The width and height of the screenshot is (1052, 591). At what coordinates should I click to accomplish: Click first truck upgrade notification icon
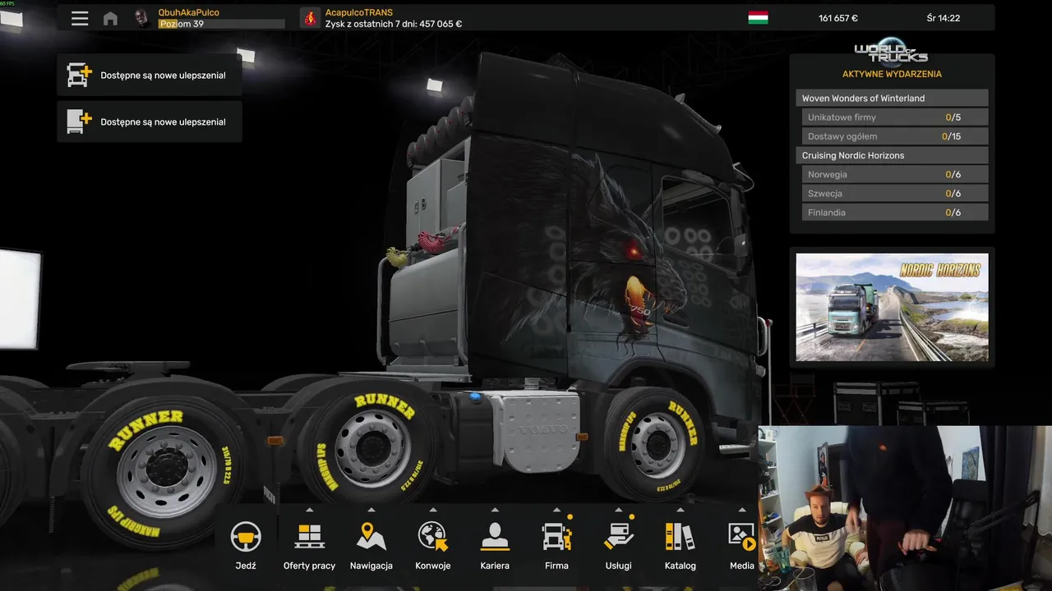point(79,75)
